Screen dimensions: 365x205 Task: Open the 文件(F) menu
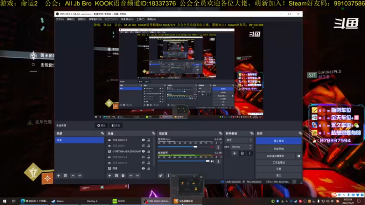tap(60, 19)
